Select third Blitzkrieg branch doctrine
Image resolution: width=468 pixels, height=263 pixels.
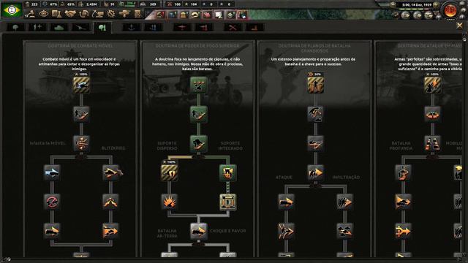(110, 231)
